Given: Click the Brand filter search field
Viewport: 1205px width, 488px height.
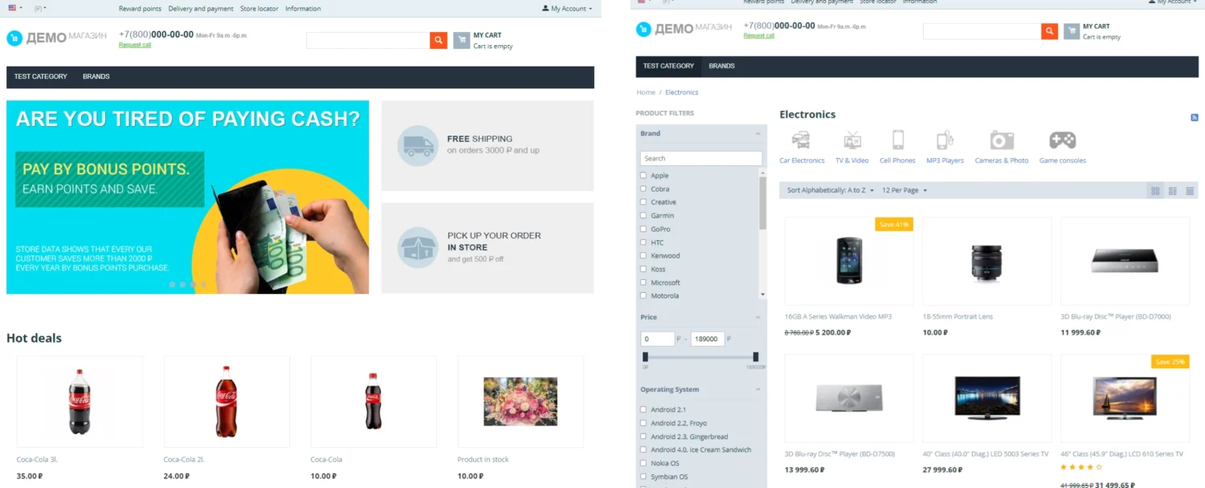Looking at the screenshot, I should (x=701, y=158).
